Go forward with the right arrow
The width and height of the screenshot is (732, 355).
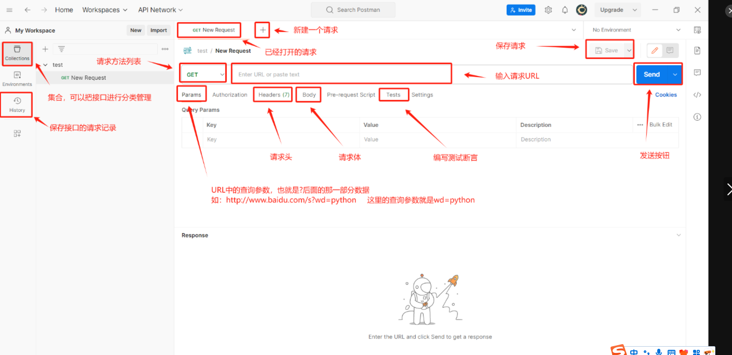coord(44,10)
